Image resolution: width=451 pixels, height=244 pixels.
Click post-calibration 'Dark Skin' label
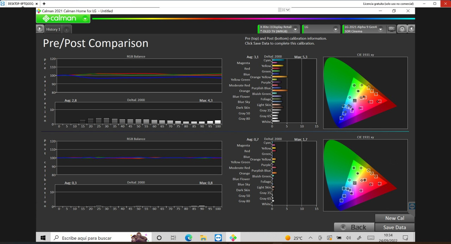click(x=243, y=190)
